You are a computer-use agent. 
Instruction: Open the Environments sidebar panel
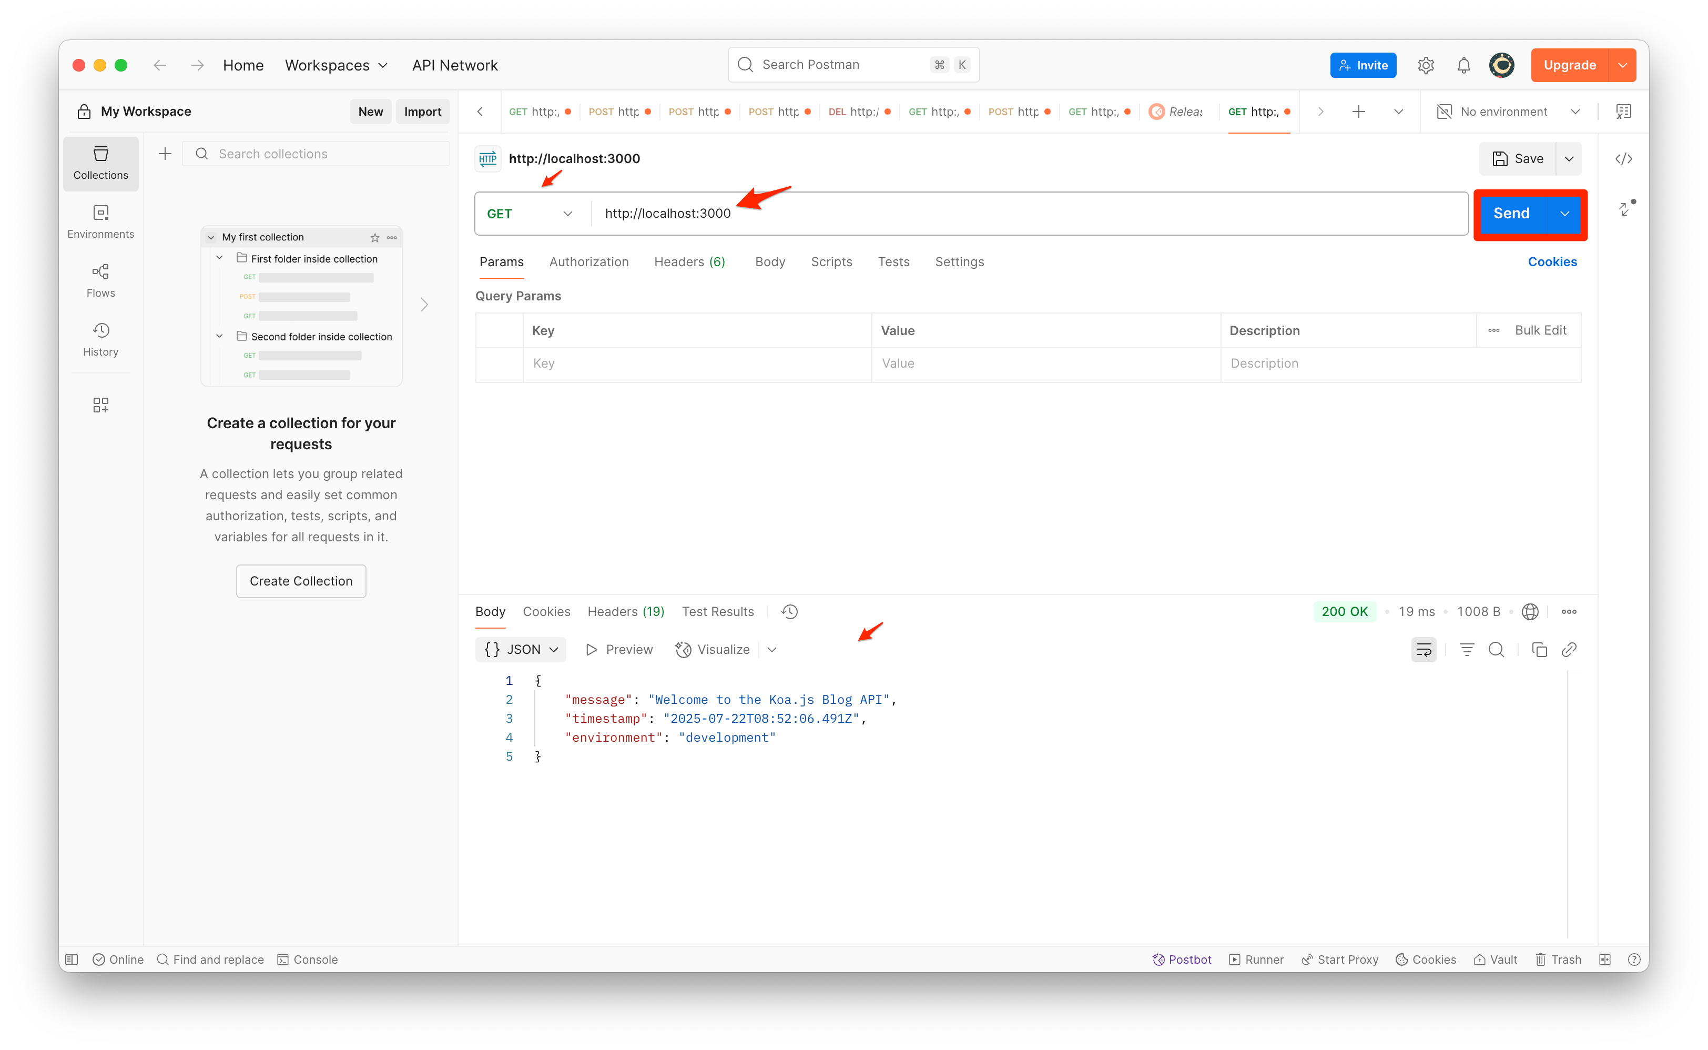point(100,222)
